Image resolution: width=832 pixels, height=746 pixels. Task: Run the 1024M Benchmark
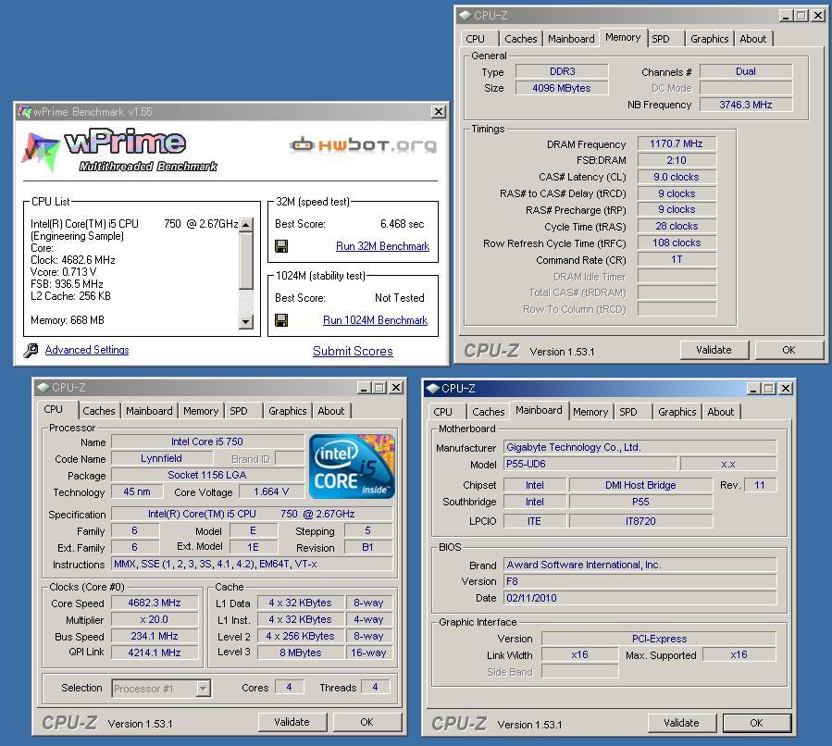[375, 320]
